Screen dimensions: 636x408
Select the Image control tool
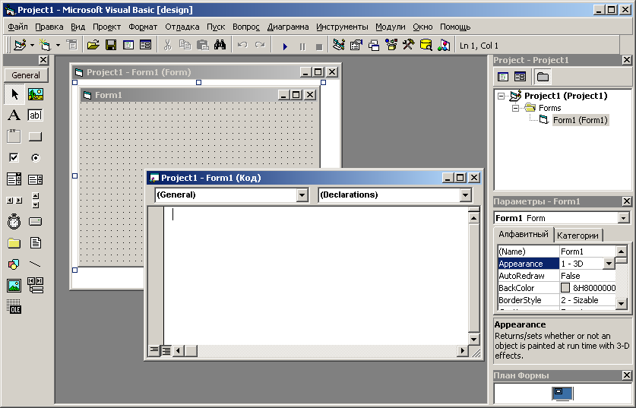pos(14,286)
